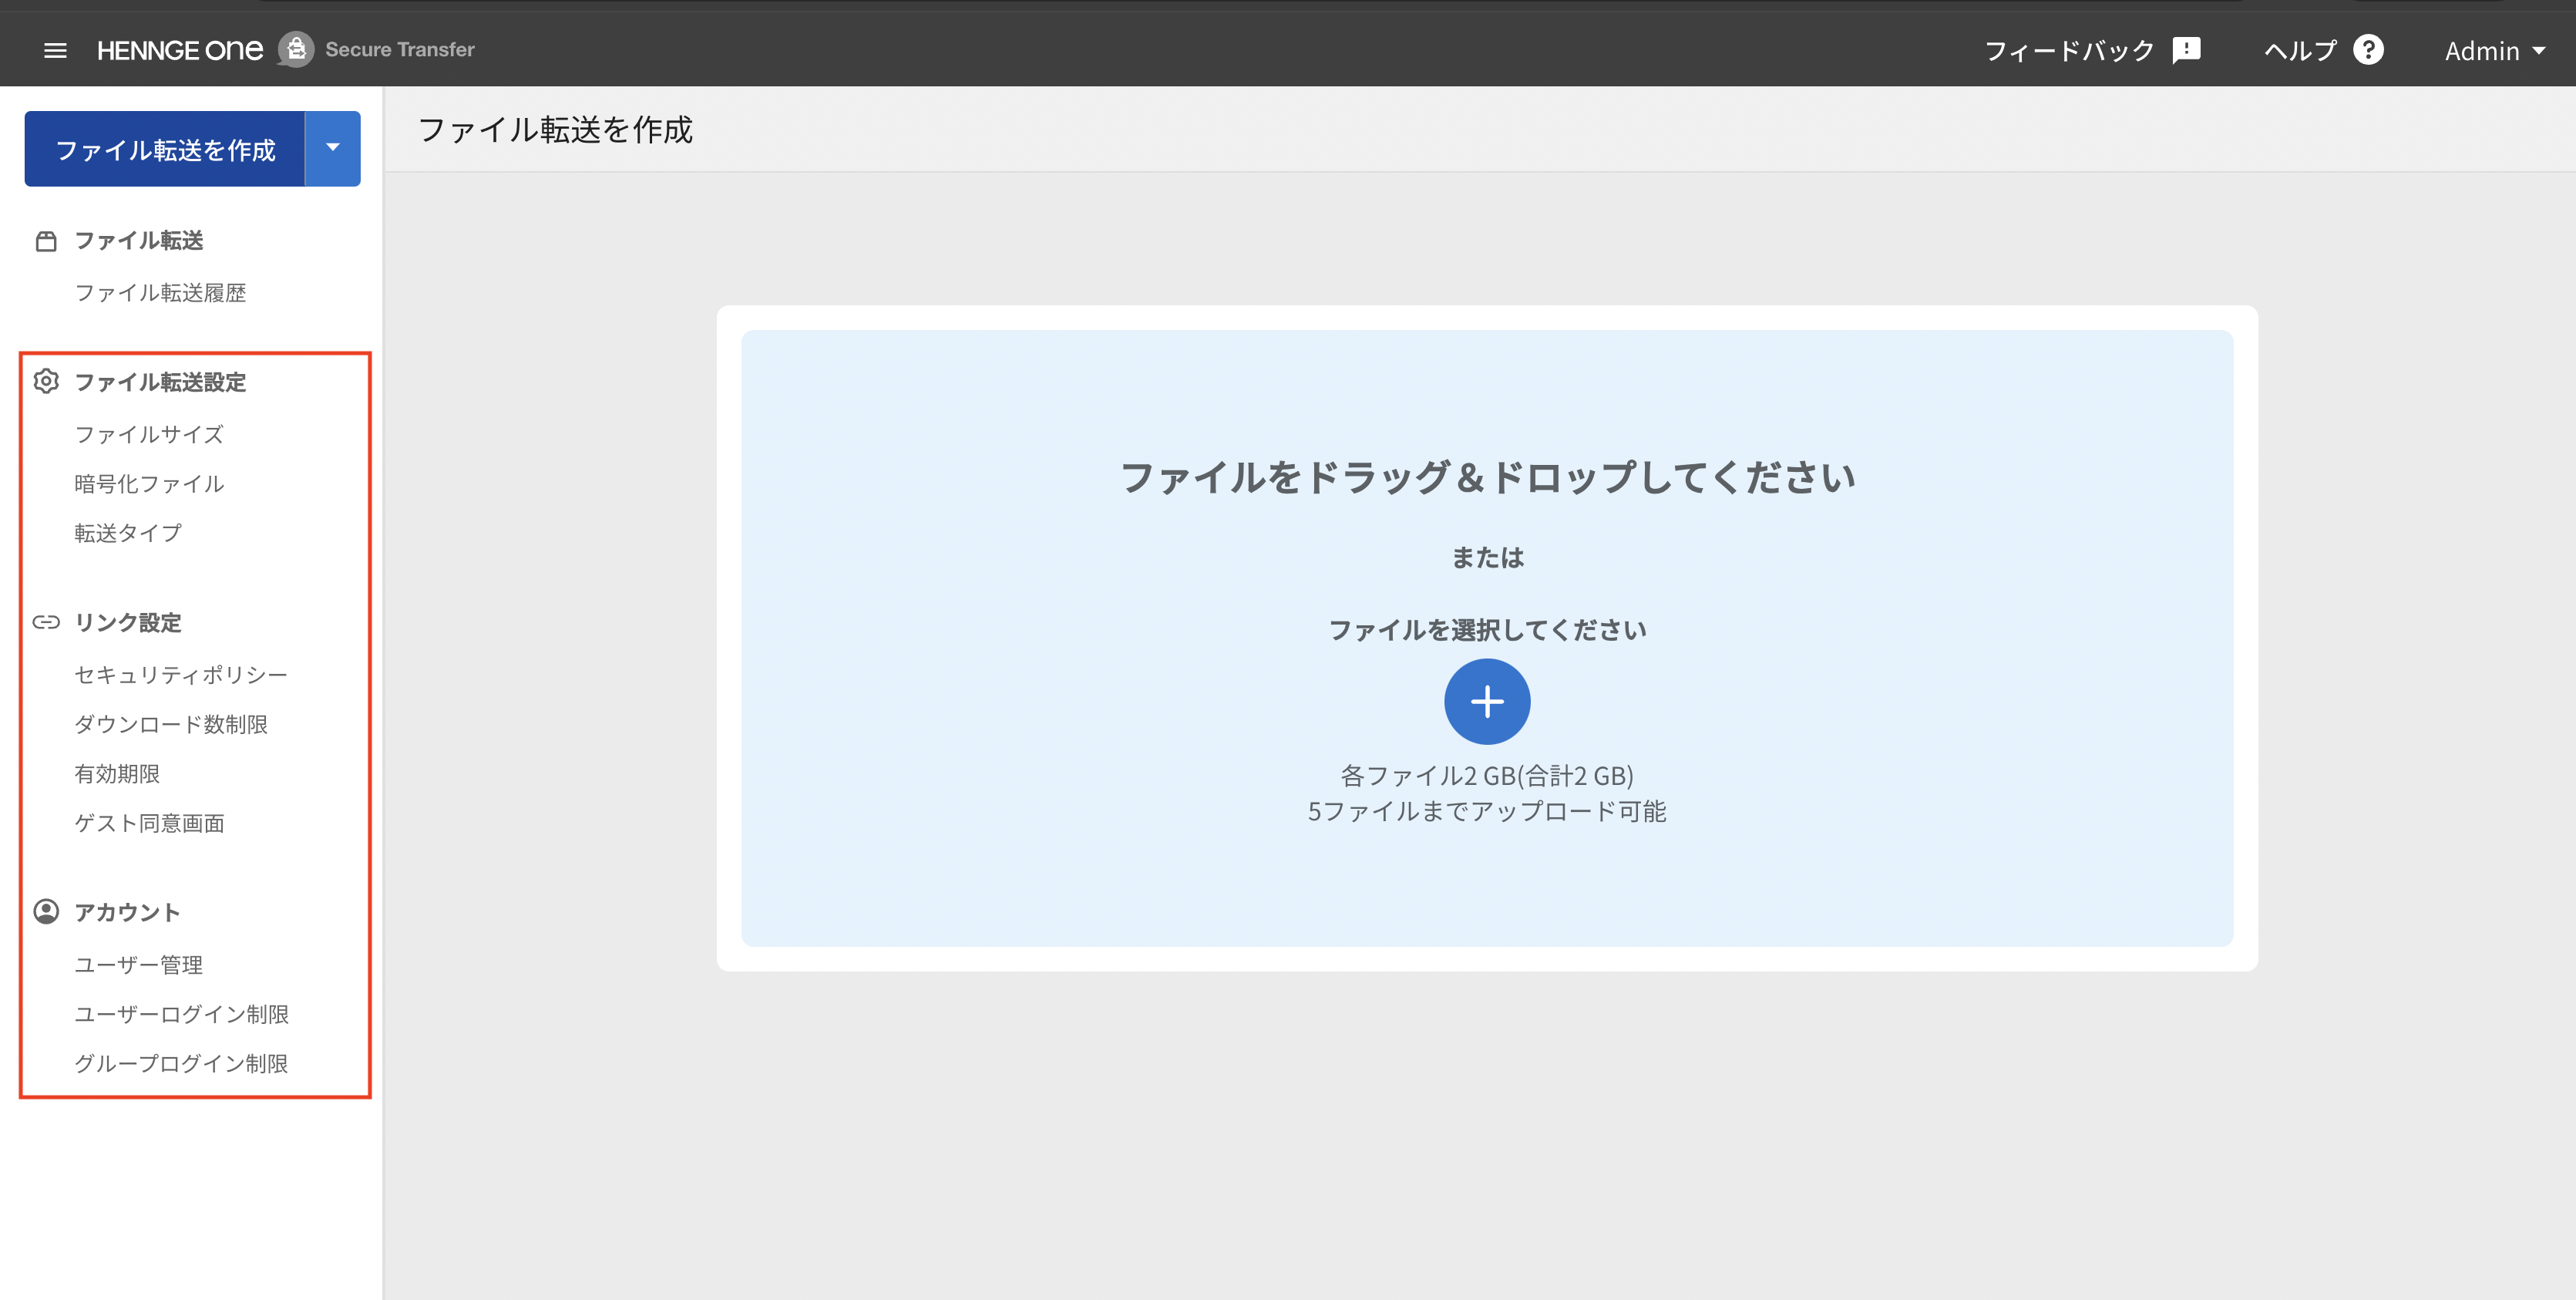Open the hamburger navigation menu
Image resolution: width=2576 pixels, height=1300 pixels.
click(55, 50)
